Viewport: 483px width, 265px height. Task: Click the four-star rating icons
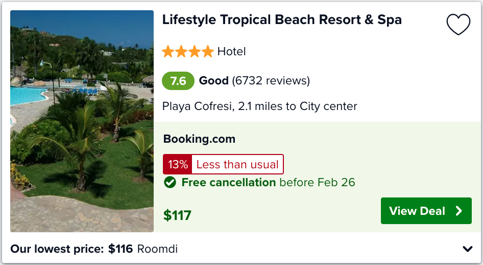tap(188, 52)
